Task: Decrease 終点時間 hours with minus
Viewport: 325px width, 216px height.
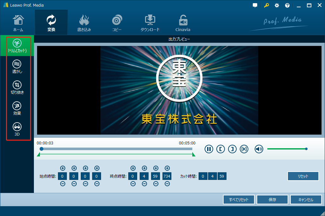Action: coord(133,184)
